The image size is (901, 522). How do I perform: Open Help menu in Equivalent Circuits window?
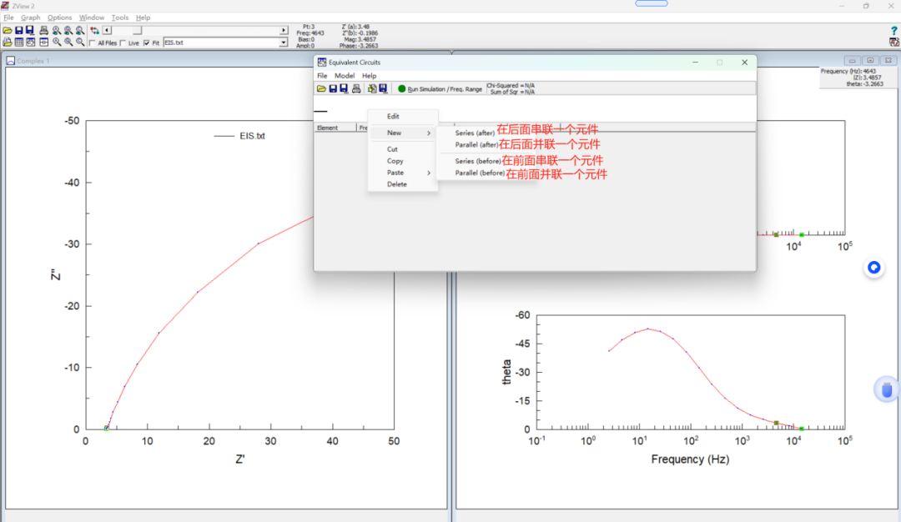[x=369, y=76]
